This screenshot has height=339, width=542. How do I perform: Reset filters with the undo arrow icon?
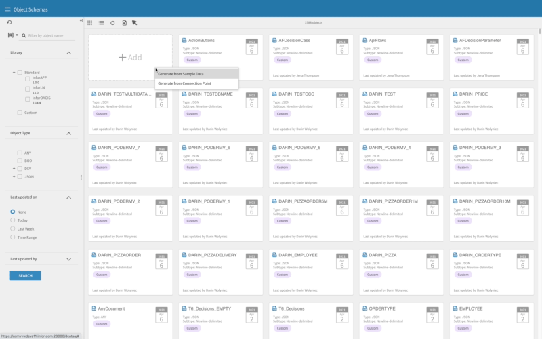[x=9, y=22]
